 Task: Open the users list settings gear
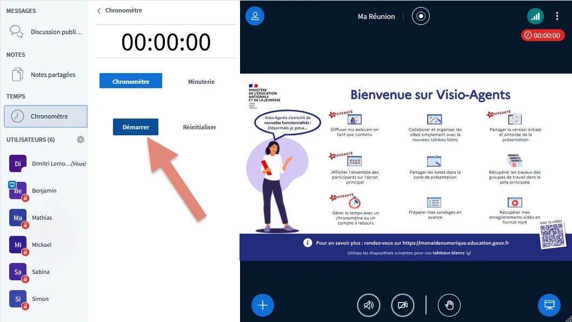point(81,140)
